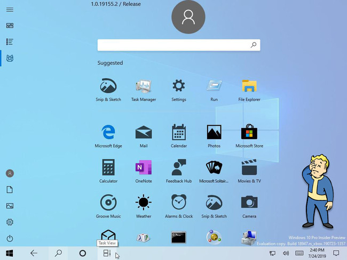The width and height of the screenshot is (347, 260).
Task: Open the Mail app
Action: [144, 136]
